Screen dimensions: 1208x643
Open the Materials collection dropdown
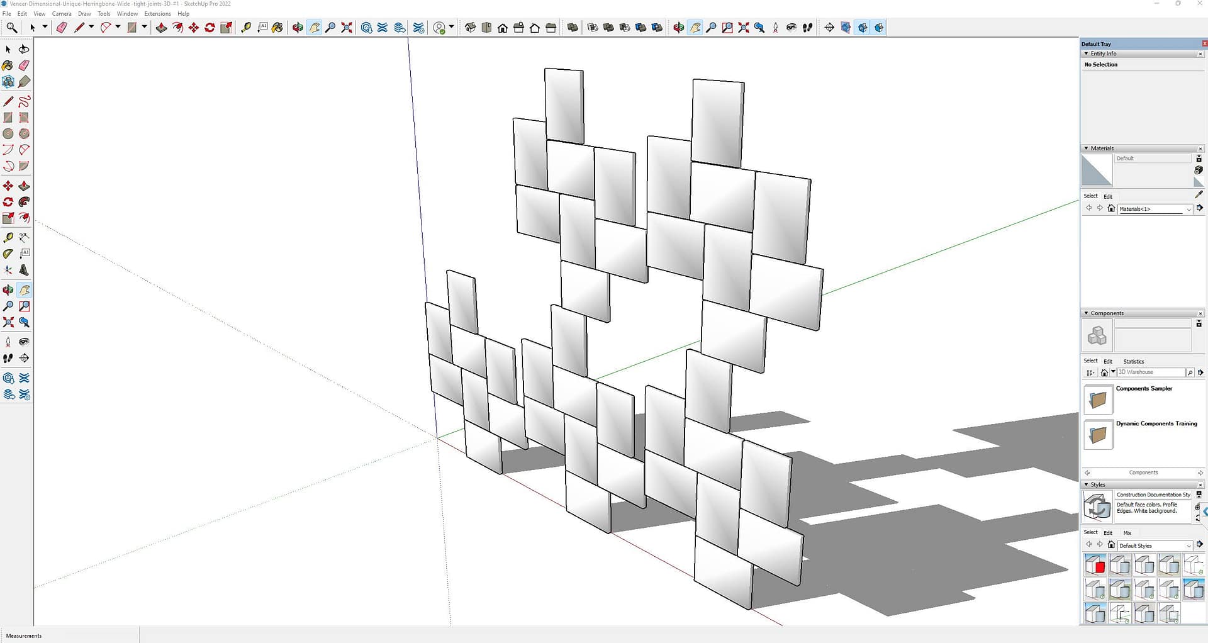1188,209
